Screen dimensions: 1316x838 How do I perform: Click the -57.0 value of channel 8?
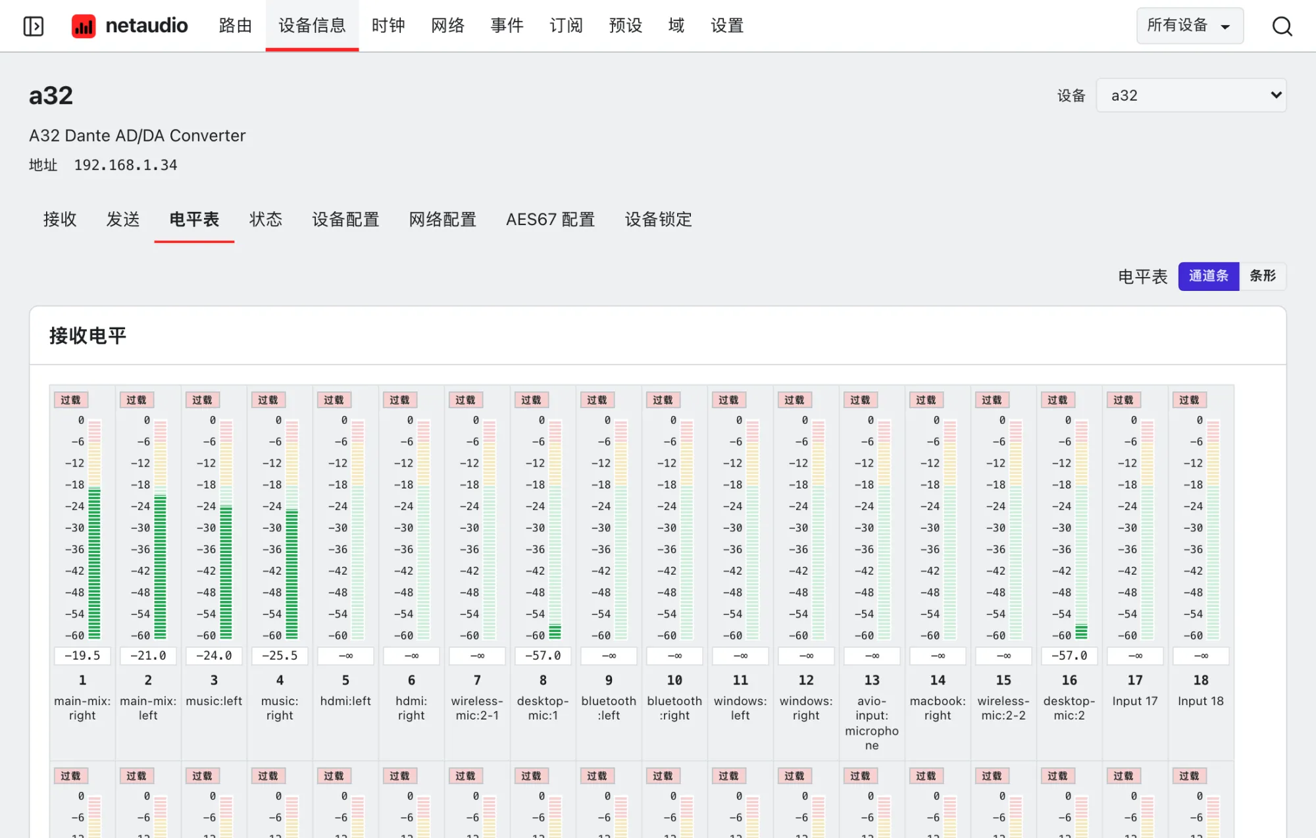(x=543, y=656)
